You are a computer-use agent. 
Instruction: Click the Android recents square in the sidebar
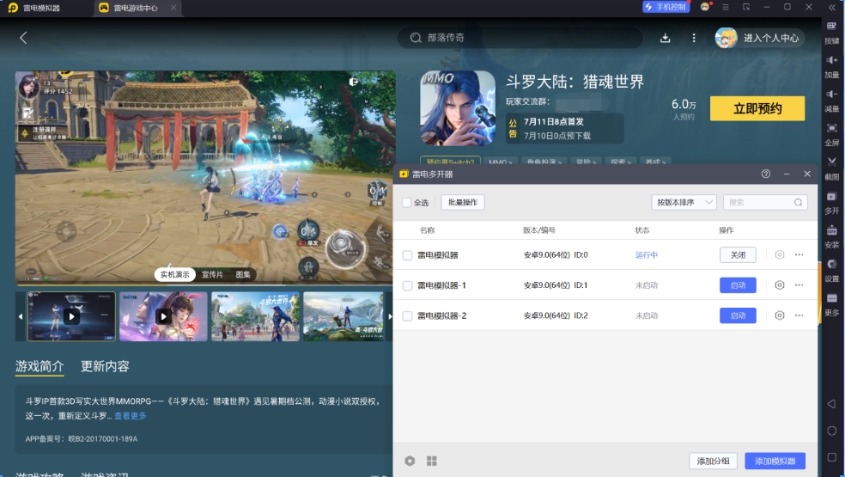[831, 457]
